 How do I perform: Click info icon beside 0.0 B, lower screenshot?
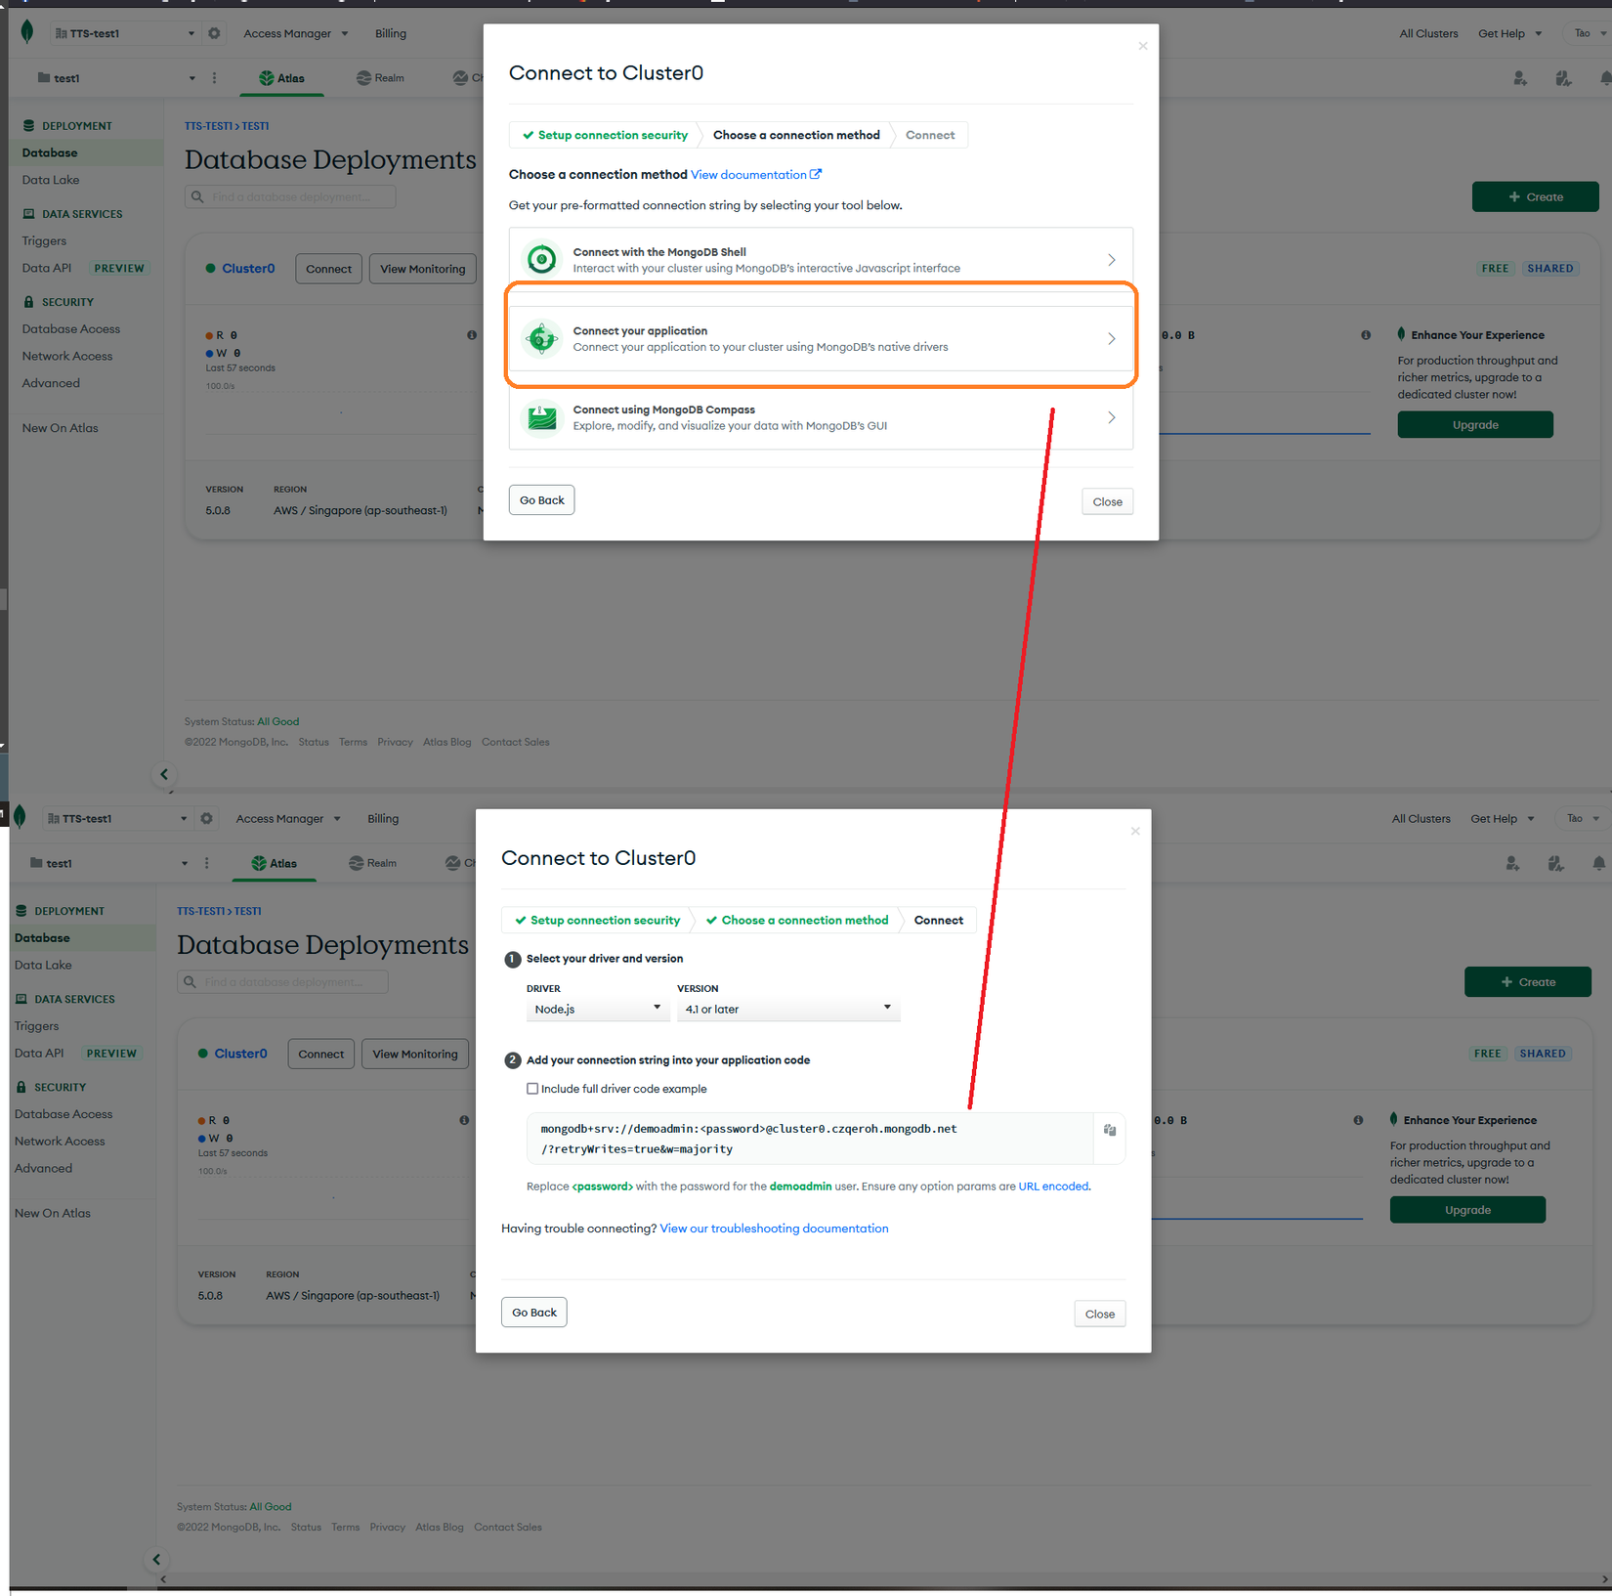(x=1358, y=1120)
